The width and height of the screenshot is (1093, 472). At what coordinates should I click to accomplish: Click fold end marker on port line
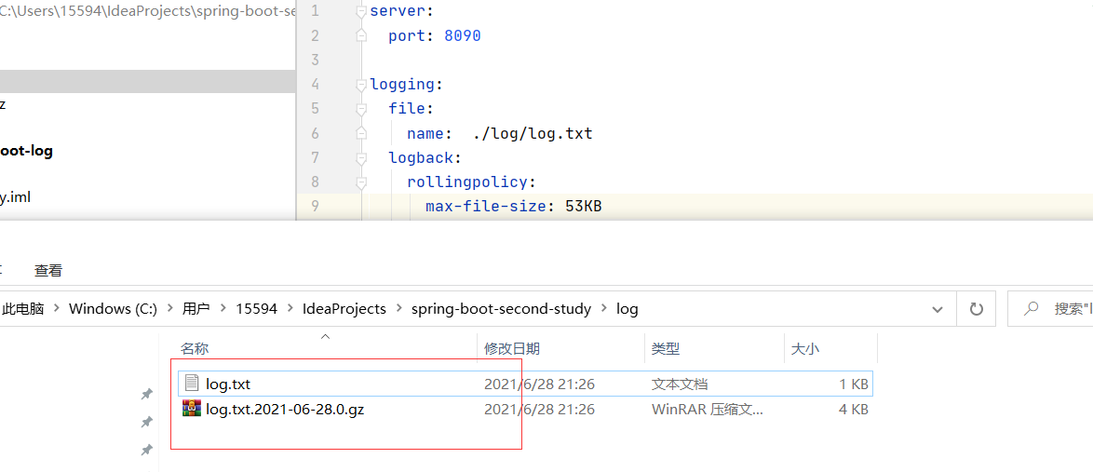360,35
